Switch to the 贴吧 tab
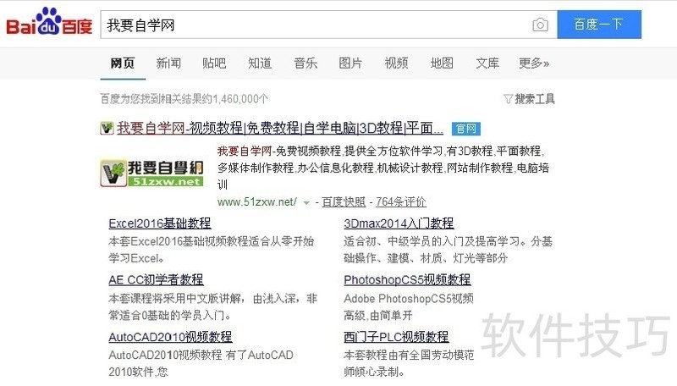The width and height of the screenshot is (677, 386). [x=214, y=63]
